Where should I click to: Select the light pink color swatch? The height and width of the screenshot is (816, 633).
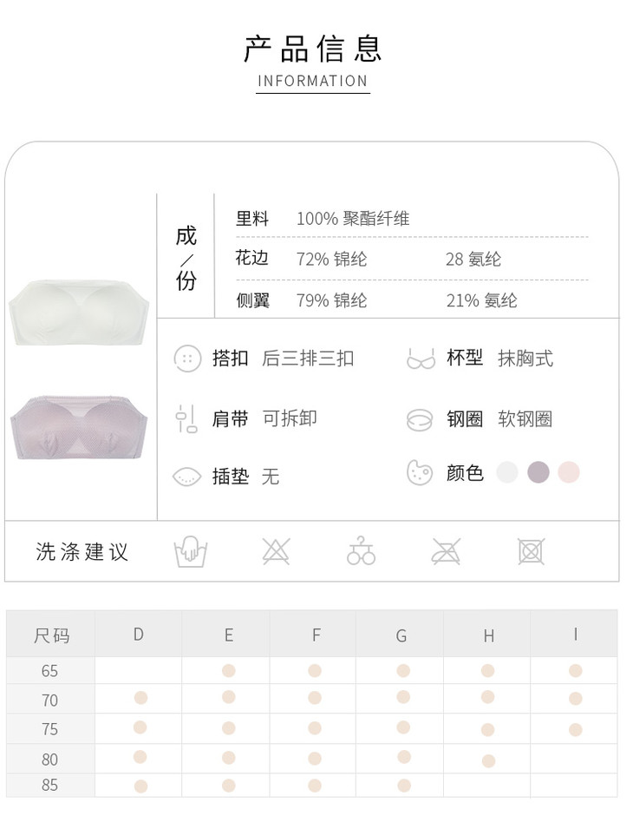(569, 472)
